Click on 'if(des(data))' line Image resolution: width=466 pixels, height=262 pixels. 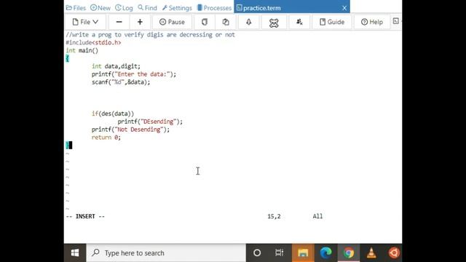click(113, 114)
